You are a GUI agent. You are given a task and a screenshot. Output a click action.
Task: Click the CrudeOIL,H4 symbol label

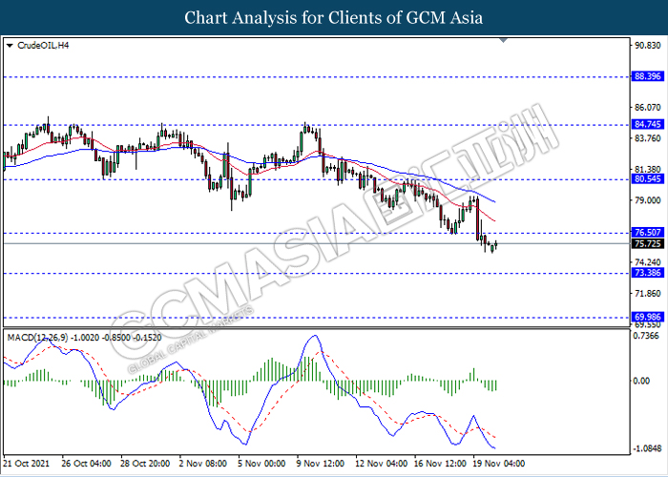coord(40,45)
